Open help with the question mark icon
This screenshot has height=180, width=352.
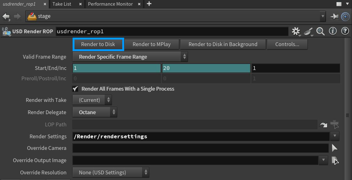click(345, 31)
